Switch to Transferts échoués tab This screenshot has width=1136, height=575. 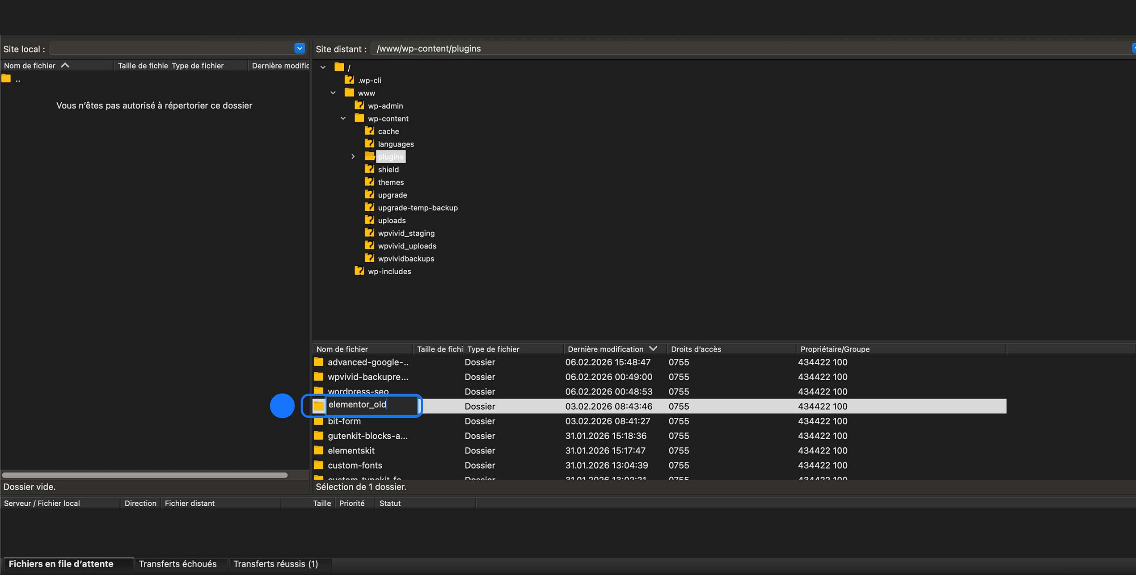click(177, 564)
